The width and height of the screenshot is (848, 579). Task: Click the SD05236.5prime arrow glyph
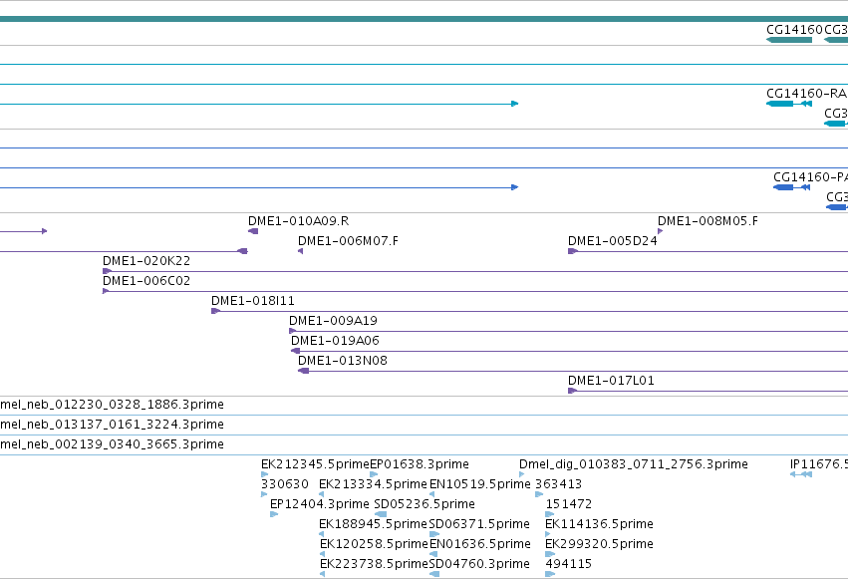(381, 514)
